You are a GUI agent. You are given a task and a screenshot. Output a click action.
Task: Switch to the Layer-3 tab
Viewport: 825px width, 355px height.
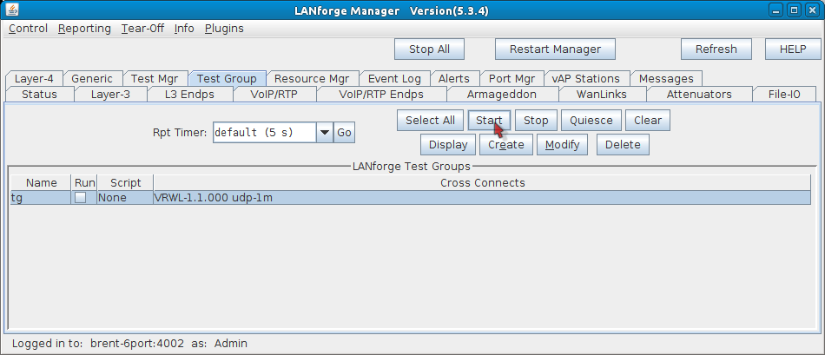110,94
